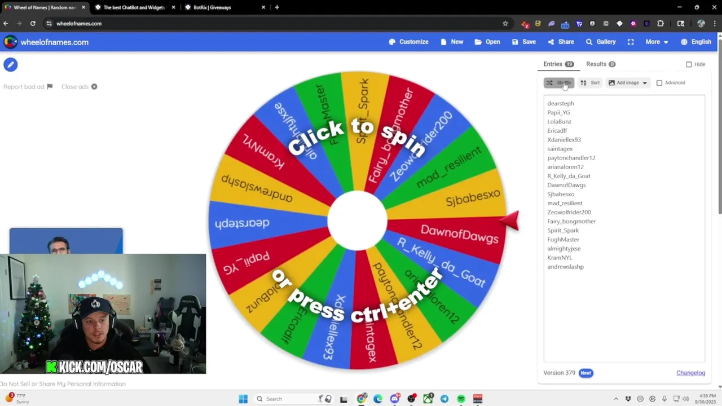Viewport: 722px width, 406px height.
Task: Click the edit pencil icon
Action: pos(10,64)
